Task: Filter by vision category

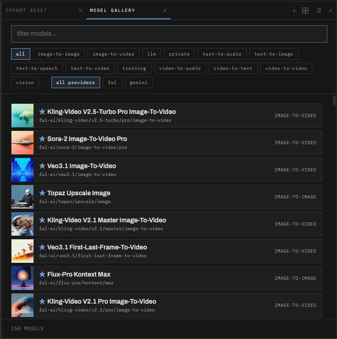Action: click(25, 83)
